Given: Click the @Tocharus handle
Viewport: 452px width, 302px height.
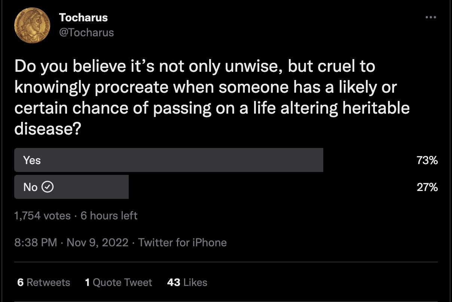Looking at the screenshot, I should tap(86, 33).
